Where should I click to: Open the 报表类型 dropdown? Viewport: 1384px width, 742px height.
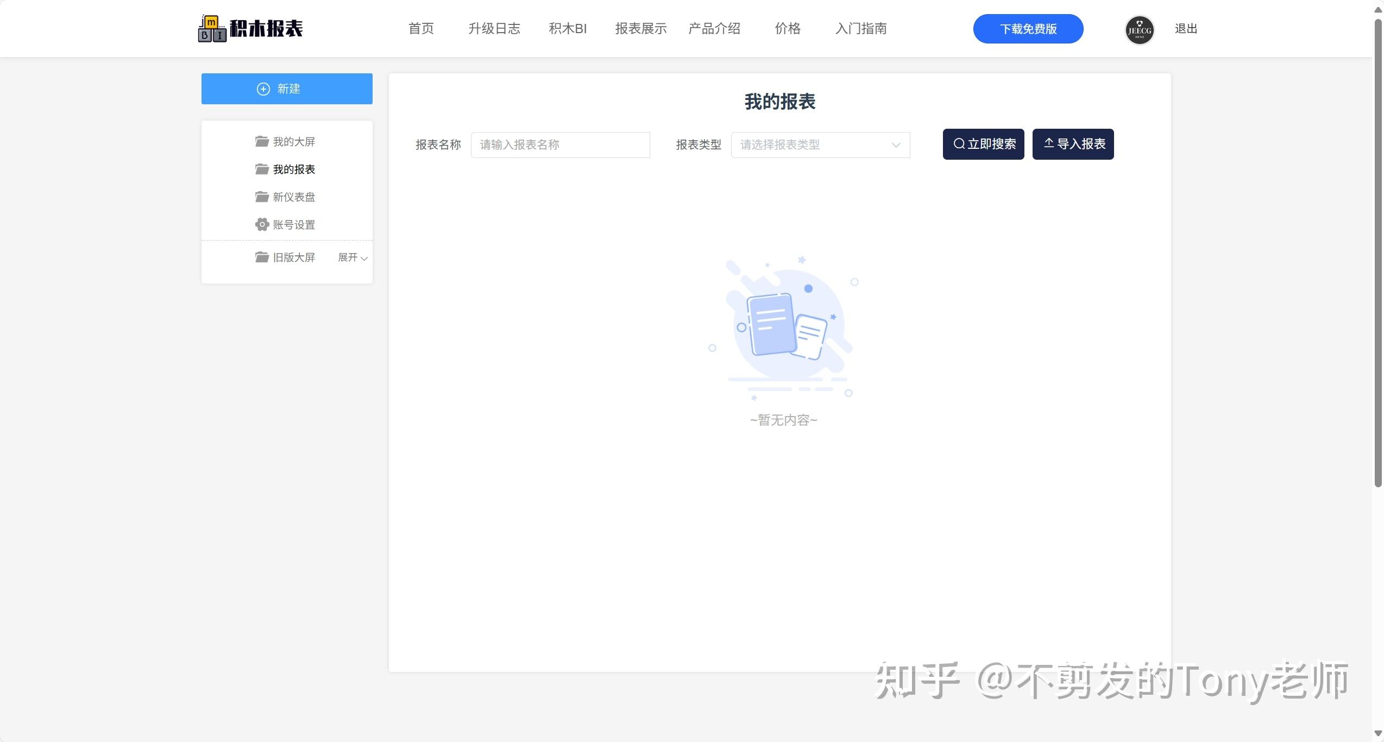[x=820, y=145]
